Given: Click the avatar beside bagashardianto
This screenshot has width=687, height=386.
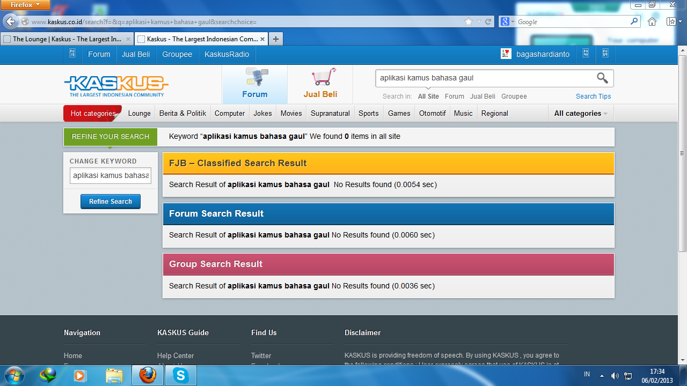Looking at the screenshot, I should tap(506, 54).
